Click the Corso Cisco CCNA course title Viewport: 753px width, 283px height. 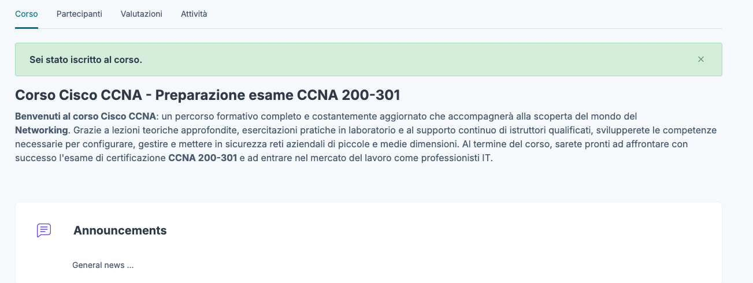pos(207,95)
